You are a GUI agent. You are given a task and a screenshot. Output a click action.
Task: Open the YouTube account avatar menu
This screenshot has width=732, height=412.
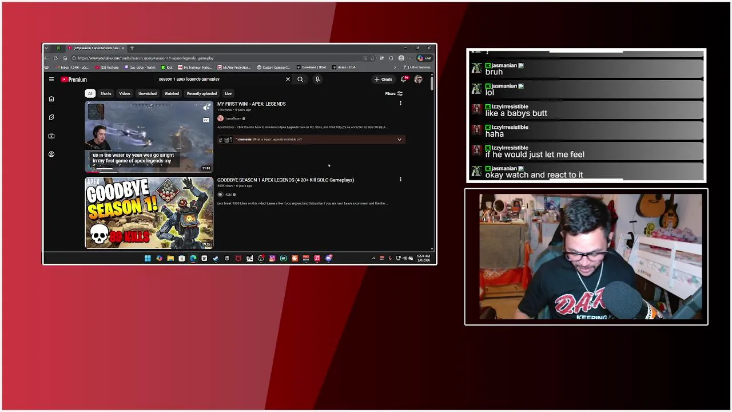click(419, 80)
